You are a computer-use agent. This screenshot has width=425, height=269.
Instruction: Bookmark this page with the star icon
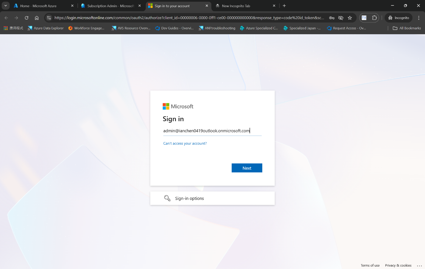coord(350,18)
